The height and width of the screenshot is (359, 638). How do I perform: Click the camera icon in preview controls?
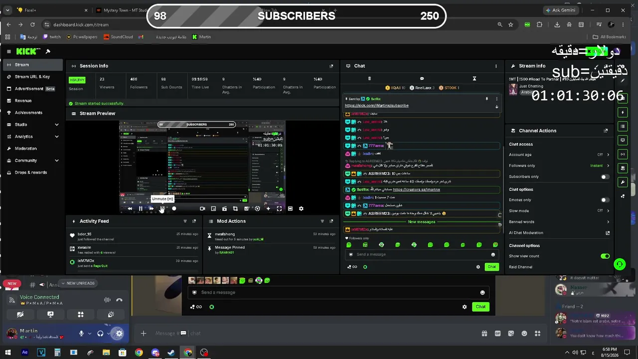202,209
